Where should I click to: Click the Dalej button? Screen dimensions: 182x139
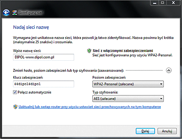(145, 131)
